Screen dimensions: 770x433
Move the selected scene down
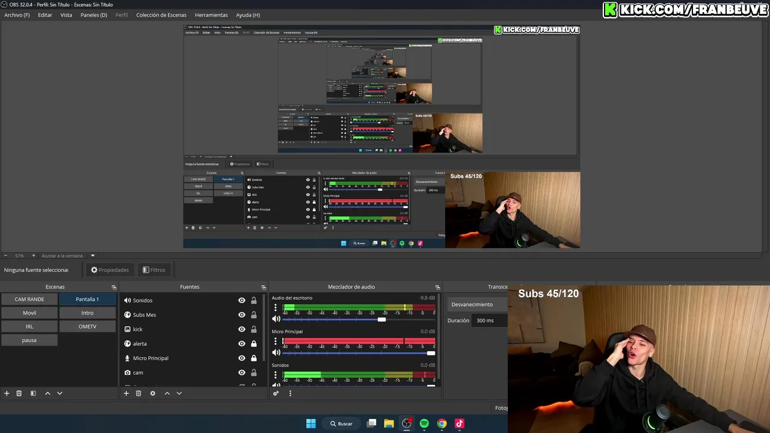coord(60,393)
